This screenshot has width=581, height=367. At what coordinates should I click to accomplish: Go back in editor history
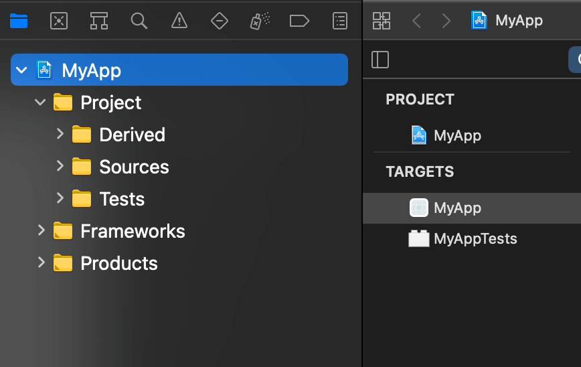417,21
